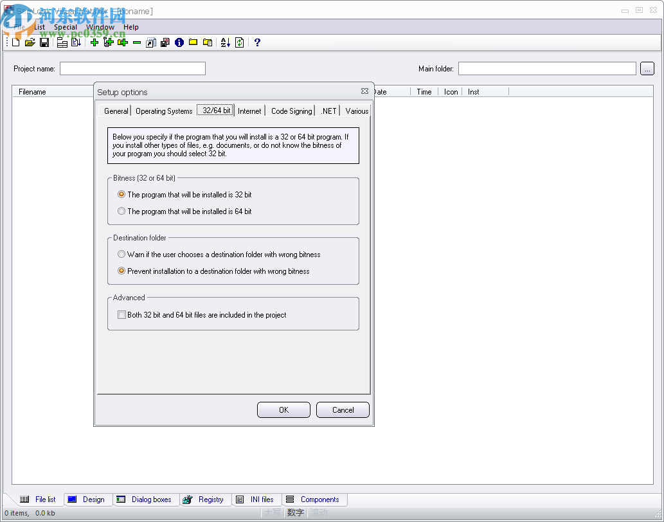664x522 pixels.
Task: Click the Project name input field
Action: 132,68
